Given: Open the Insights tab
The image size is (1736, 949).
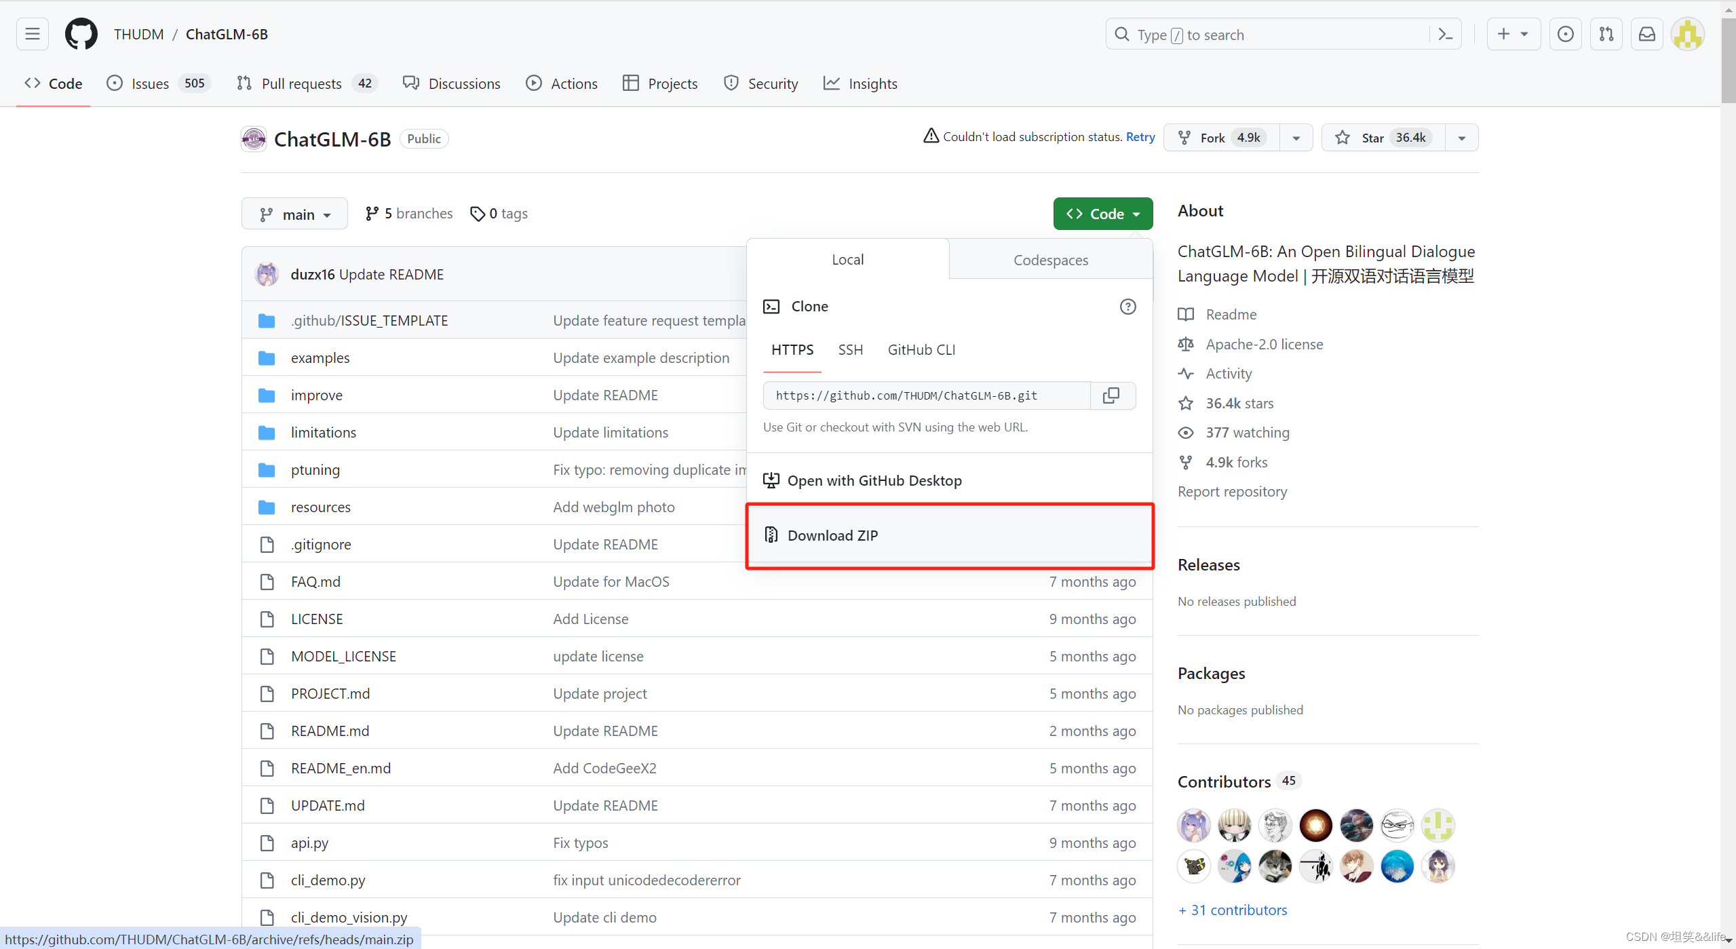Looking at the screenshot, I should click(860, 83).
